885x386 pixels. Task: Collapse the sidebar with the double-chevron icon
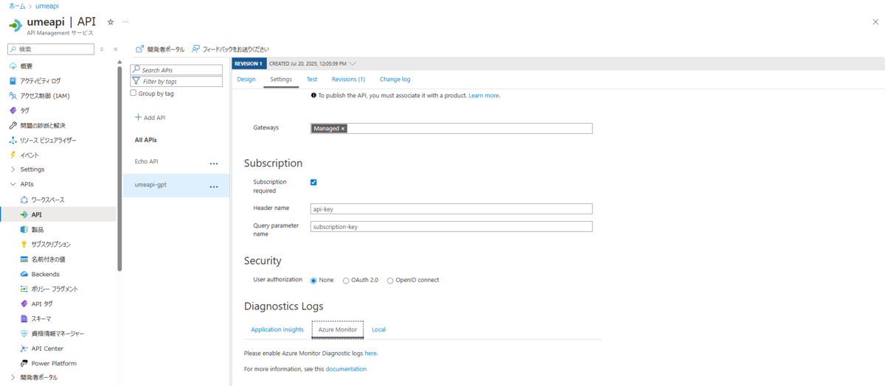[x=116, y=49]
